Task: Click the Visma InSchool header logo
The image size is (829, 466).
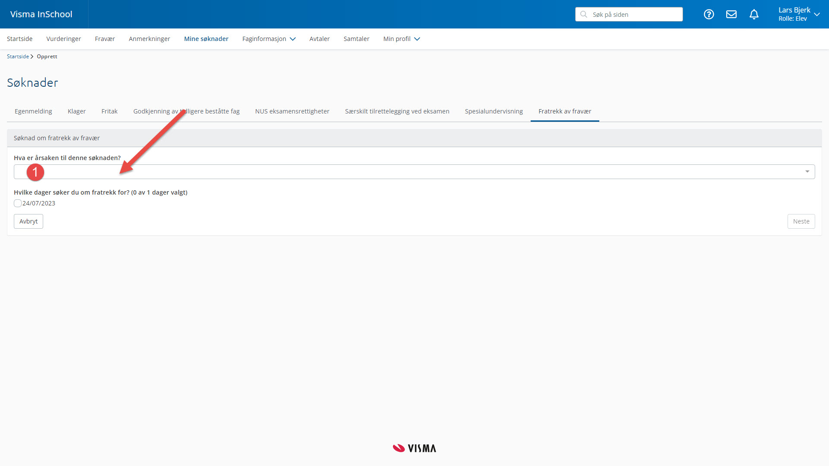Action: click(41, 14)
